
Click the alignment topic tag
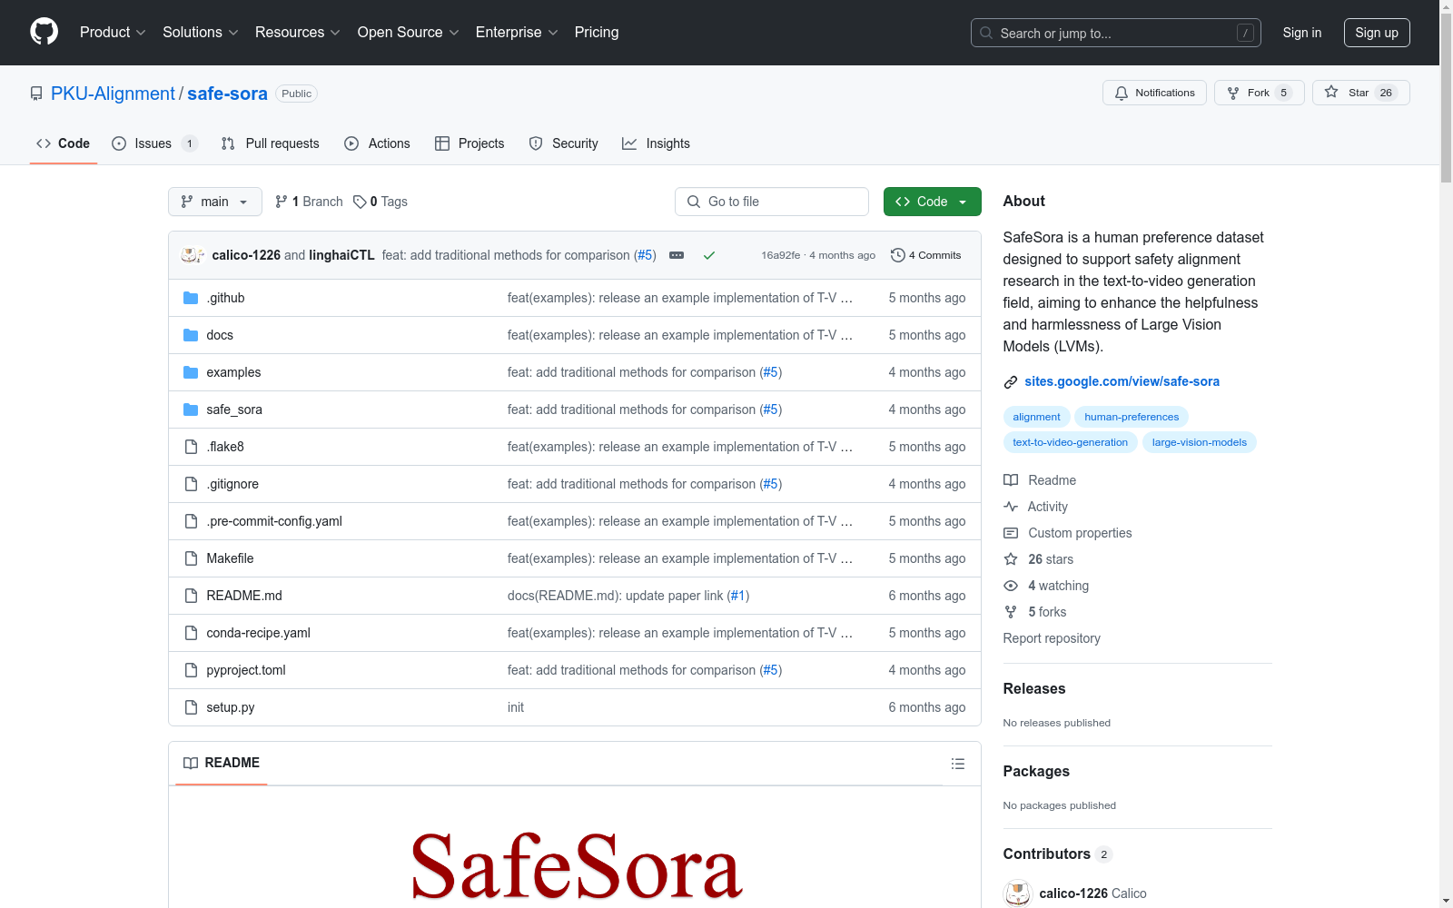pos(1036,417)
